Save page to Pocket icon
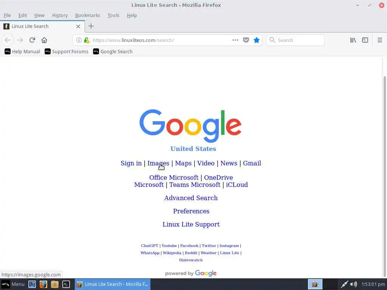The height and width of the screenshot is (290, 387). (x=246, y=40)
